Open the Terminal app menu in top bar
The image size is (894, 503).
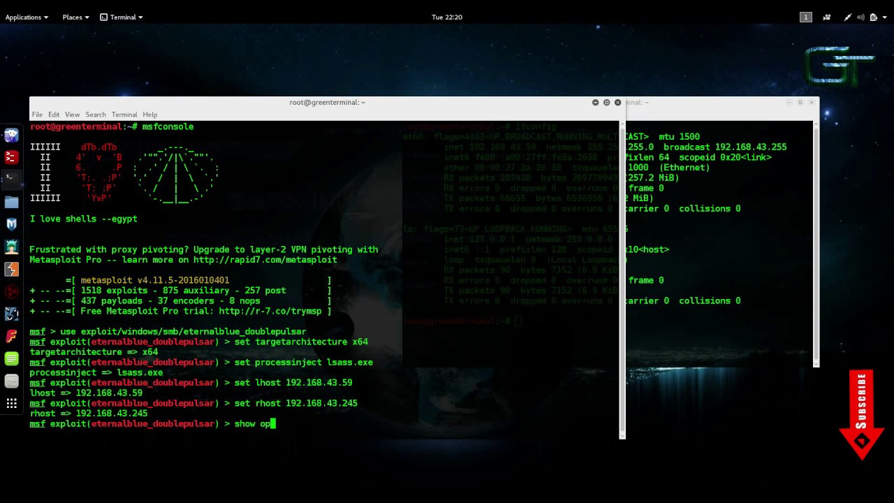(122, 17)
